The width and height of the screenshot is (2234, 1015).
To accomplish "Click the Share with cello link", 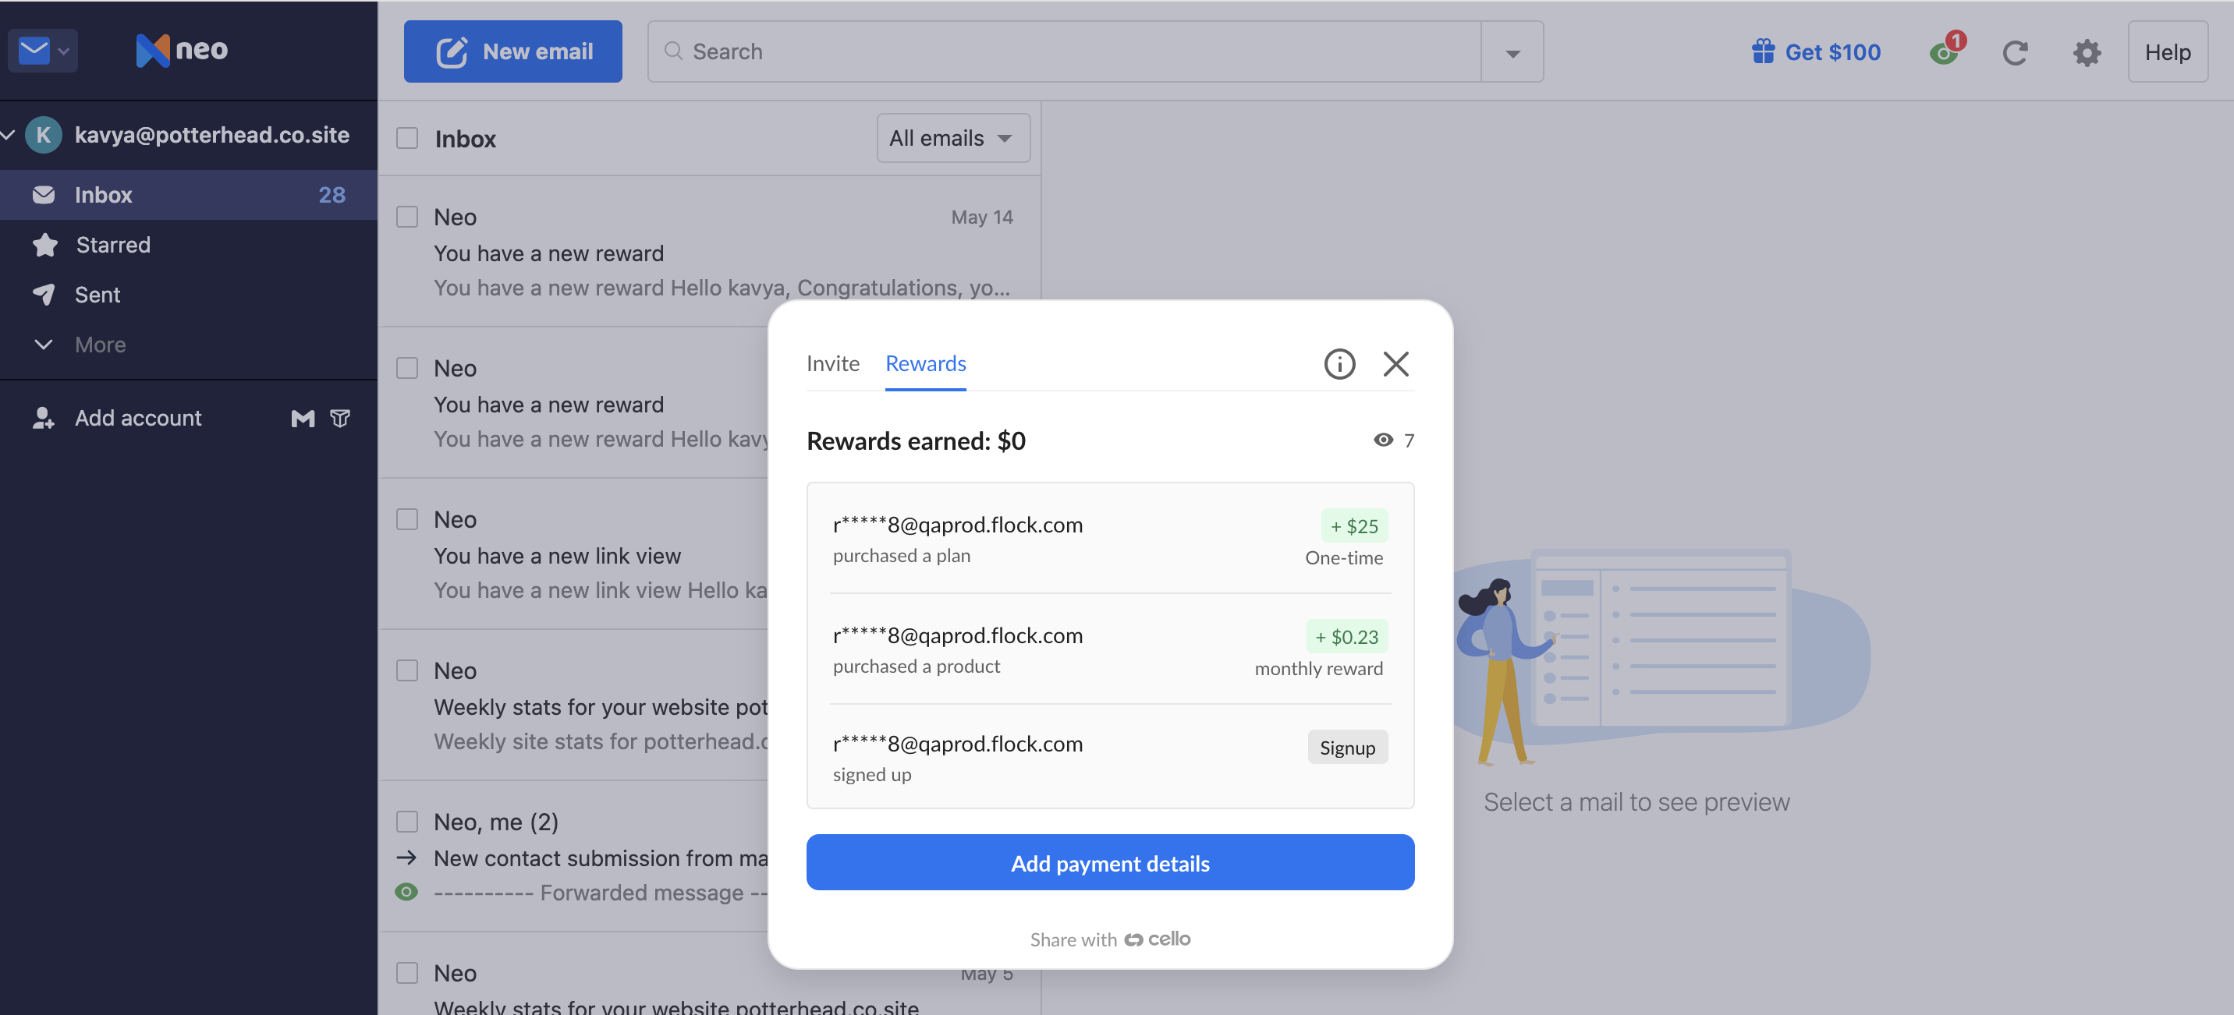I will 1110,939.
